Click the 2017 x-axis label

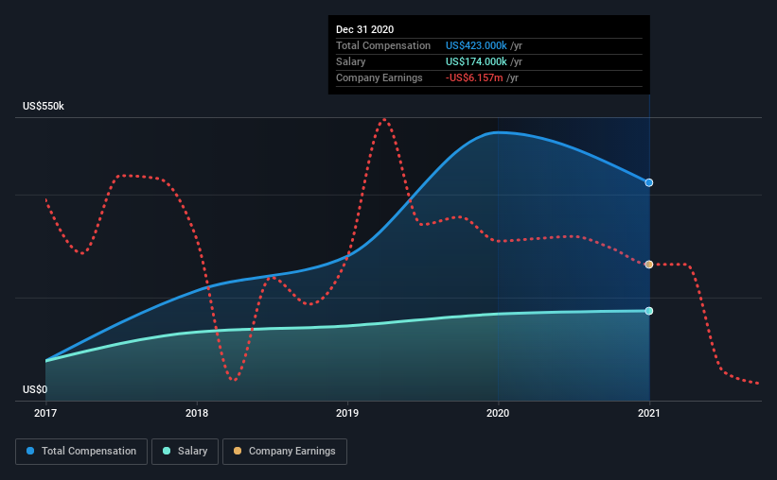click(45, 413)
